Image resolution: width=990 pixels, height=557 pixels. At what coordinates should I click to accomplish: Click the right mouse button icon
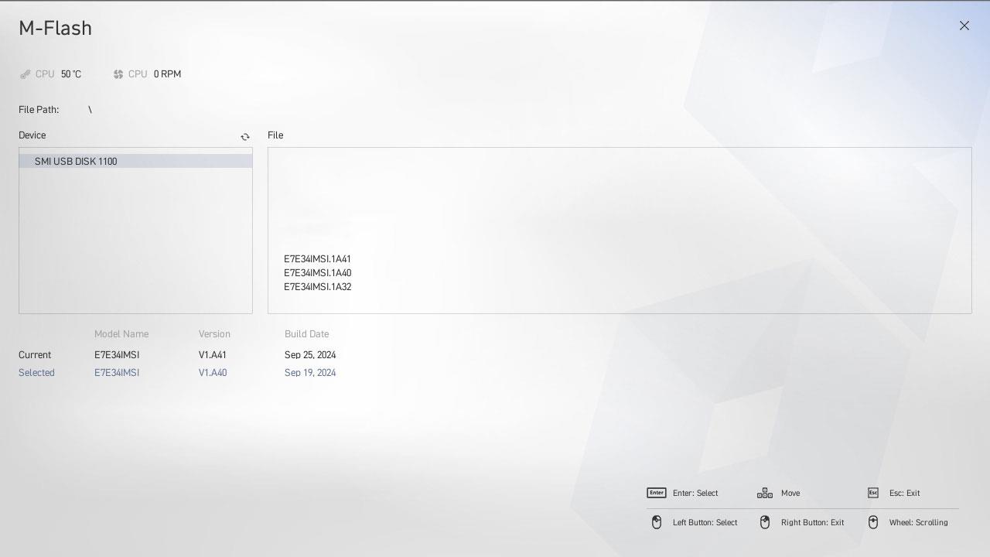(x=764, y=522)
